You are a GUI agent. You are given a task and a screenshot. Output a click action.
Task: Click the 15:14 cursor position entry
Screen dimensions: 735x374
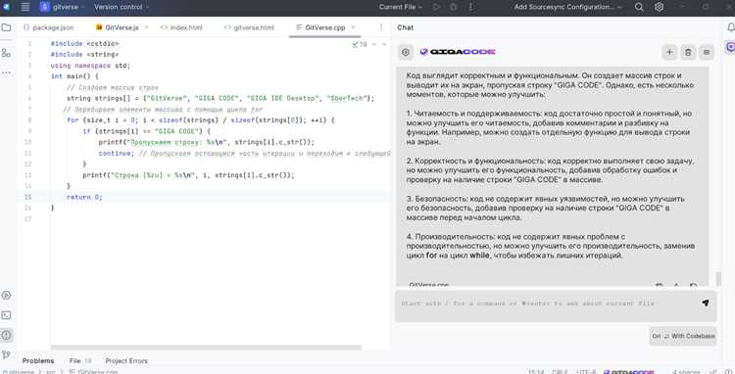(x=536, y=372)
